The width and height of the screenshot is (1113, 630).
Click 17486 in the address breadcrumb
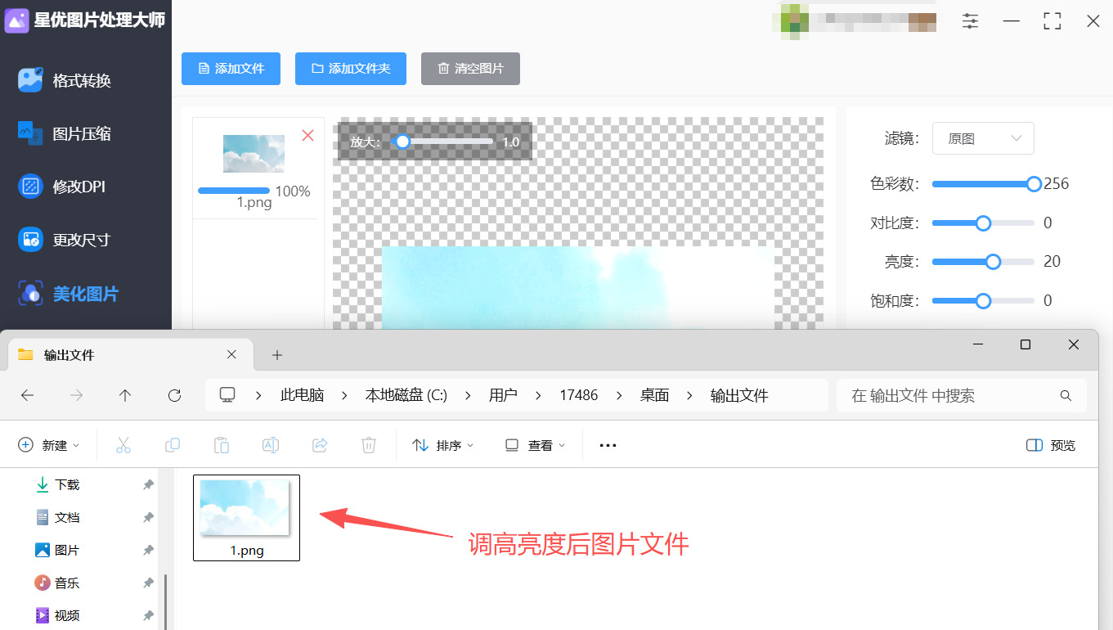(579, 395)
